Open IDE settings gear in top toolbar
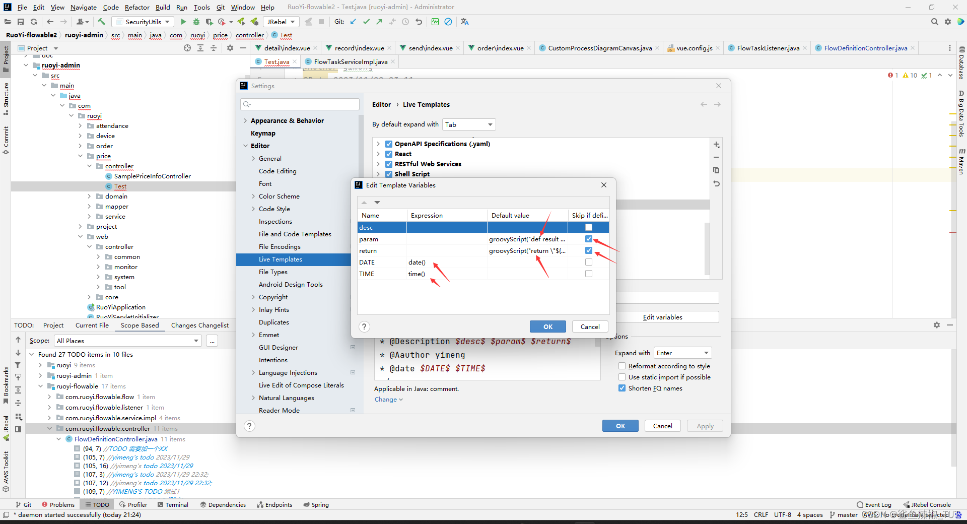The height and width of the screenshot is (524, 967). 948,22
